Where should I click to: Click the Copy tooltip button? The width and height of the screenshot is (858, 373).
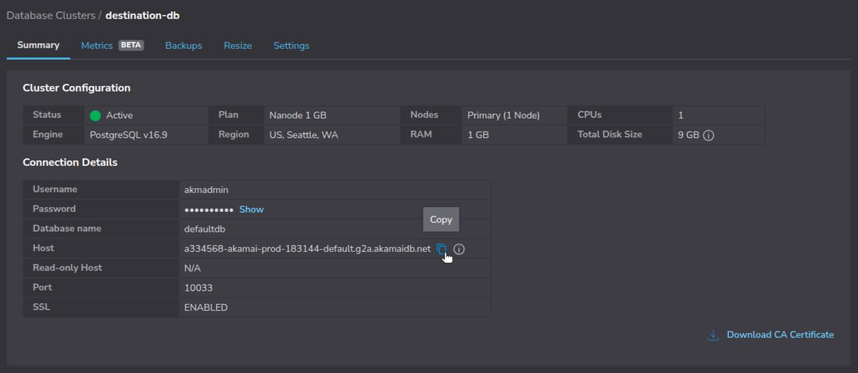click(441, 219)
